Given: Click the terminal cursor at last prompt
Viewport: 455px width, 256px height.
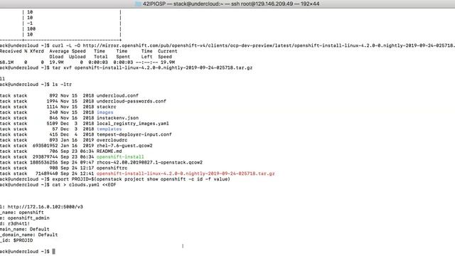Looking at the screenshot, I should 54,251.
